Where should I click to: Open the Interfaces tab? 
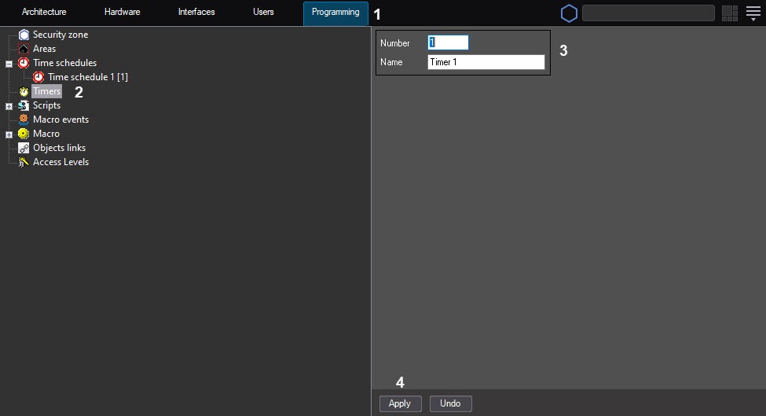[x=196, y=13]
